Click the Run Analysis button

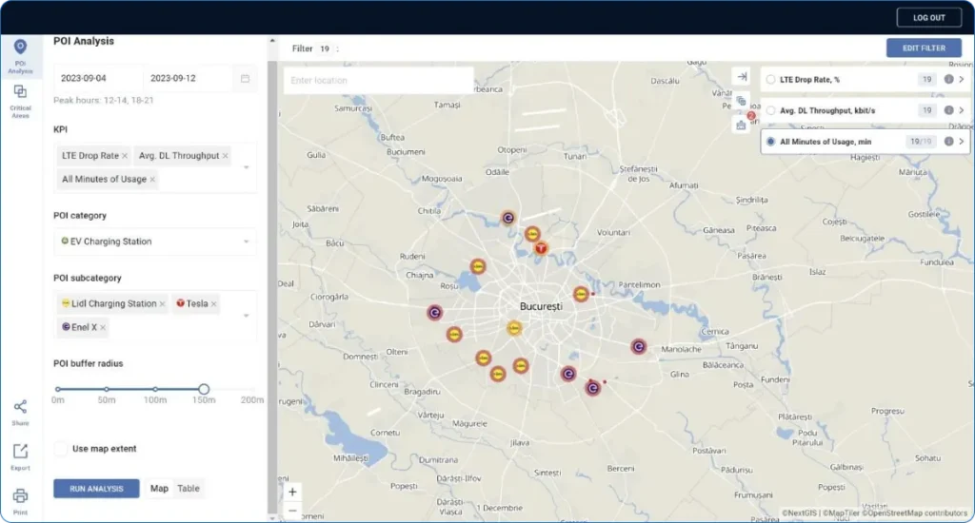96,489
